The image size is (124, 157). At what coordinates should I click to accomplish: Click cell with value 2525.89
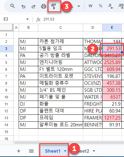pos(112,62)
